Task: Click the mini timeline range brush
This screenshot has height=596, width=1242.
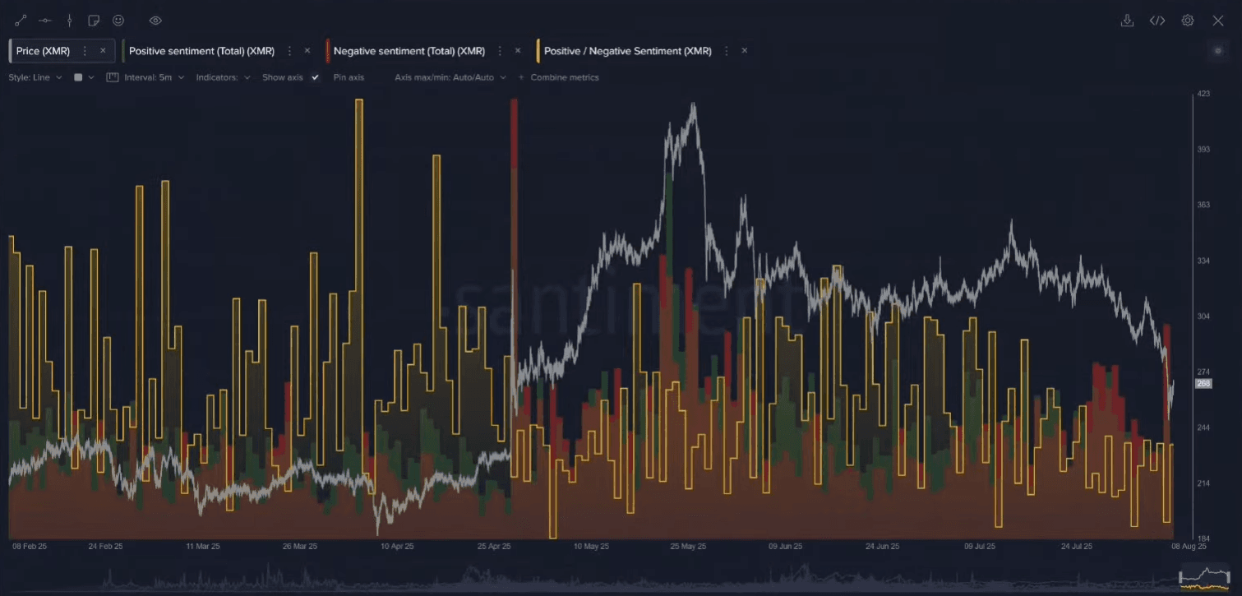Action: click(x=1204, y=578)
